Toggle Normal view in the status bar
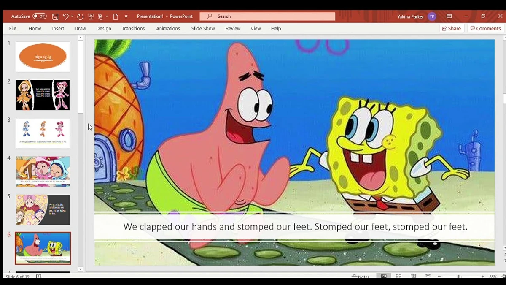 (384, 277)
